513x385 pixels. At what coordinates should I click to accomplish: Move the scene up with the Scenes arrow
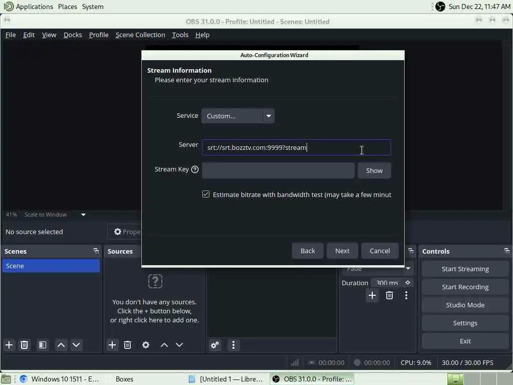(x=61, y=345)
